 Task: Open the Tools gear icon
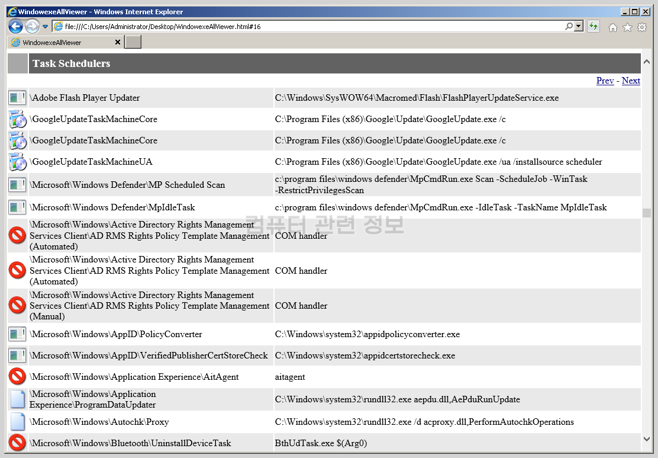[642, 27]
